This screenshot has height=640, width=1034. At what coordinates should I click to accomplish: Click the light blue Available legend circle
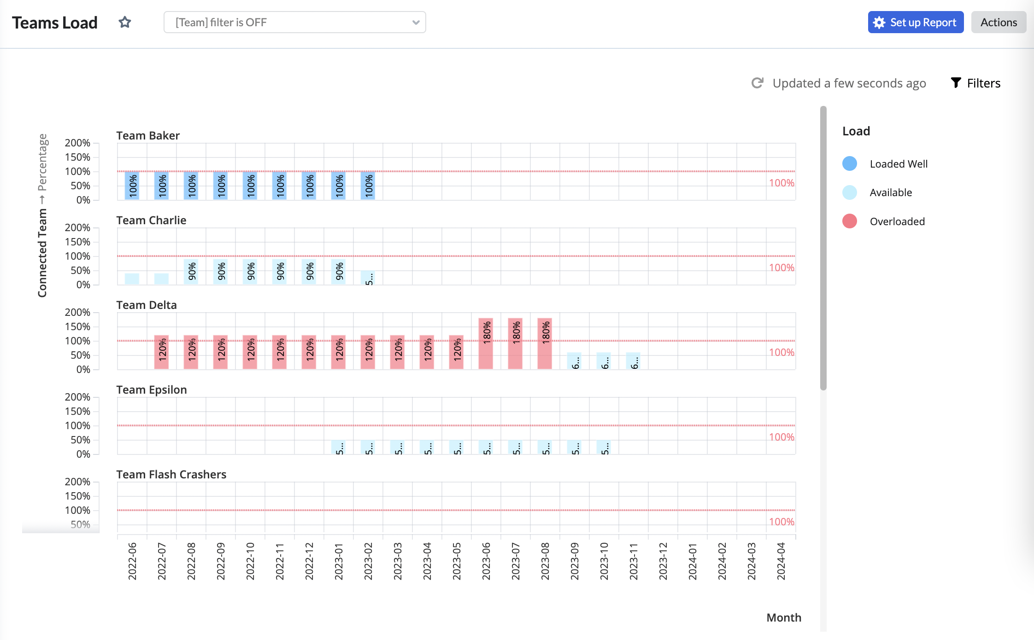click(x=849, y=192)
